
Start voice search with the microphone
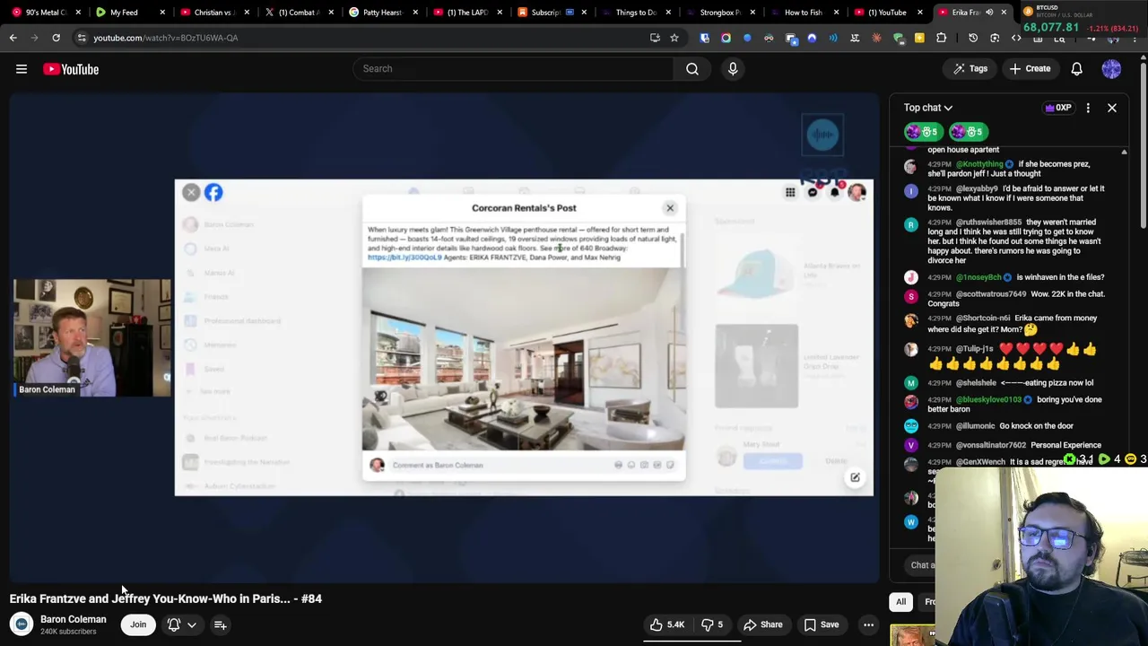pos(733,68)
